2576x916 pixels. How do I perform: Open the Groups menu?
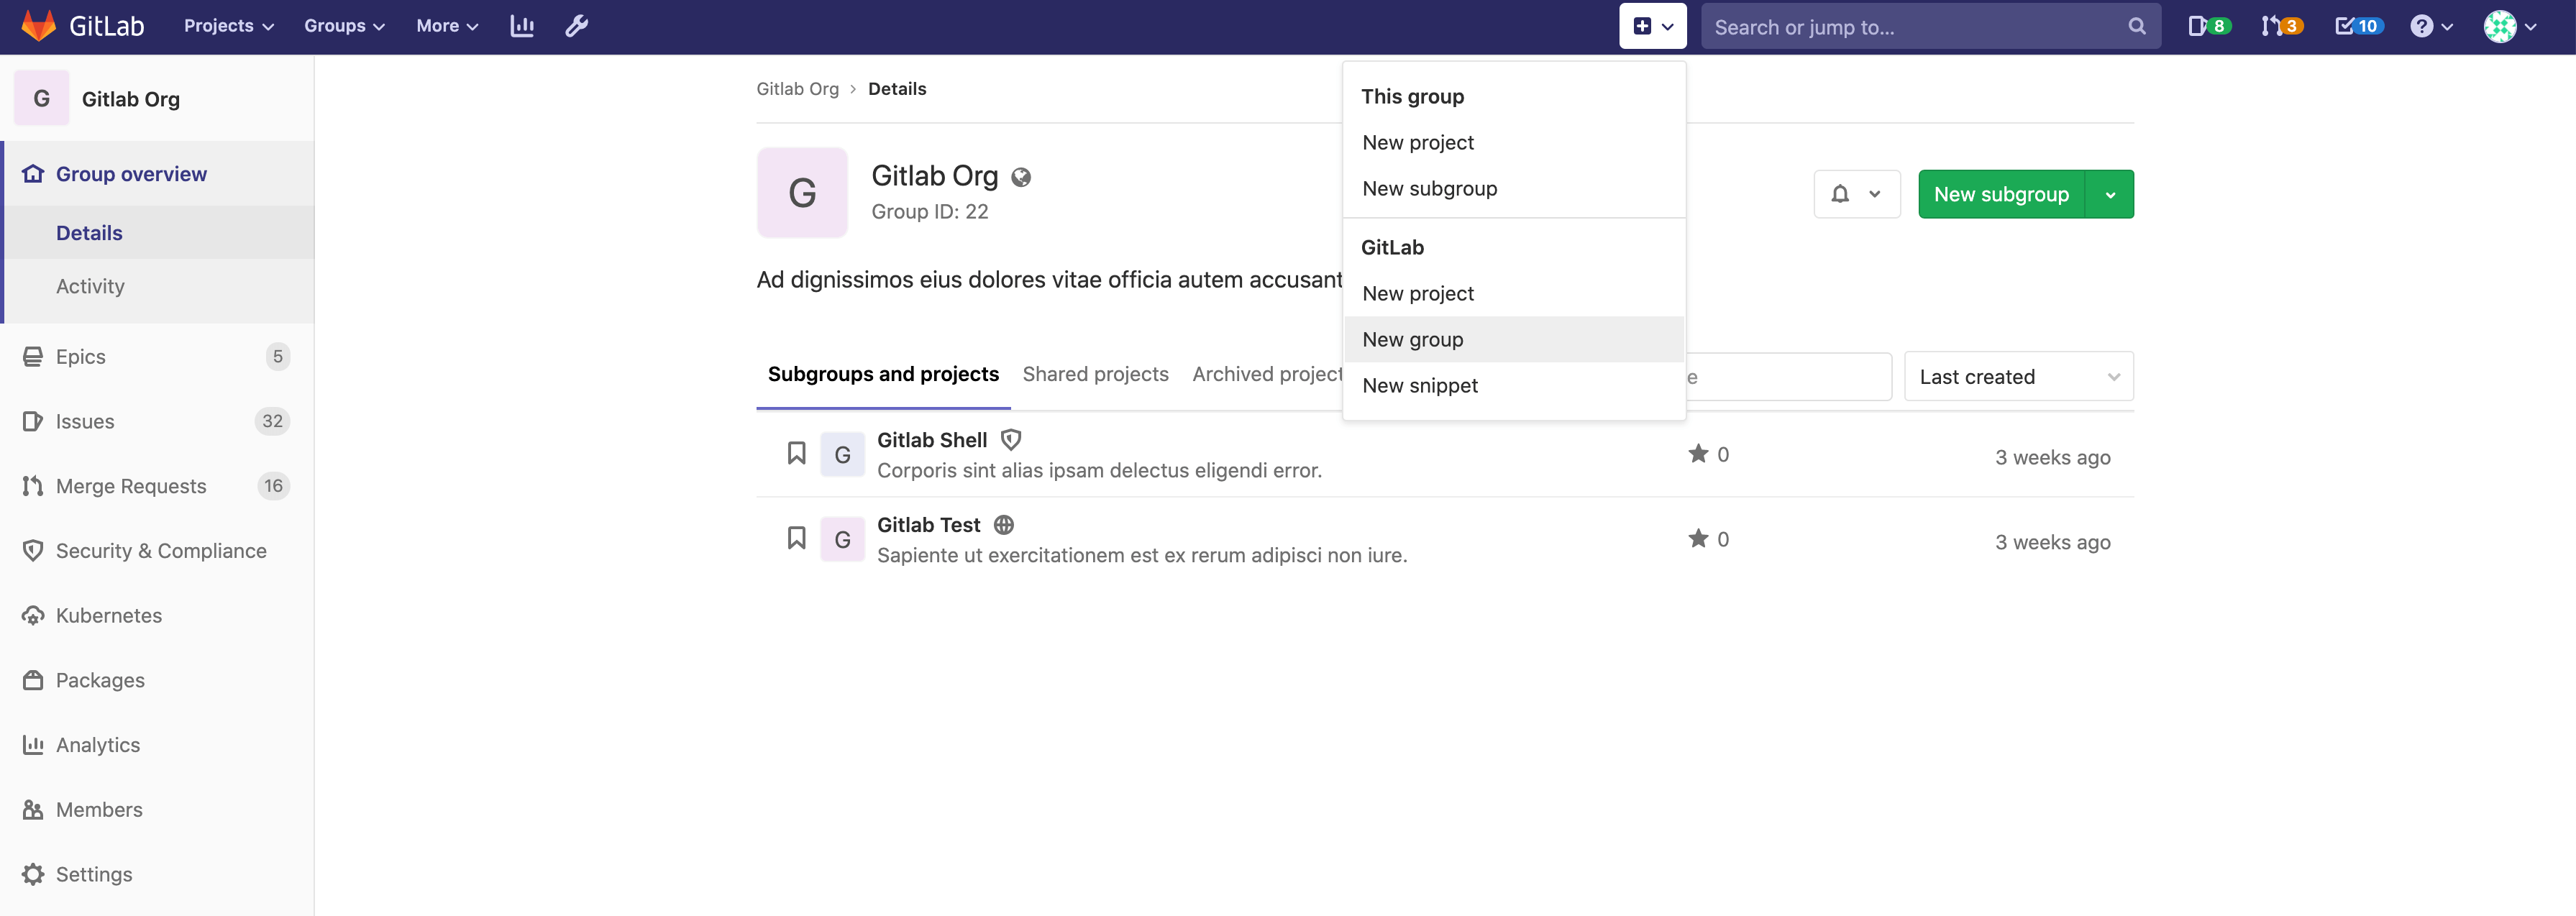click(x=343, y=24)
